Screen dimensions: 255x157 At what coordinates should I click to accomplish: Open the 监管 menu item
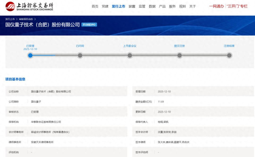coord(142,6)
